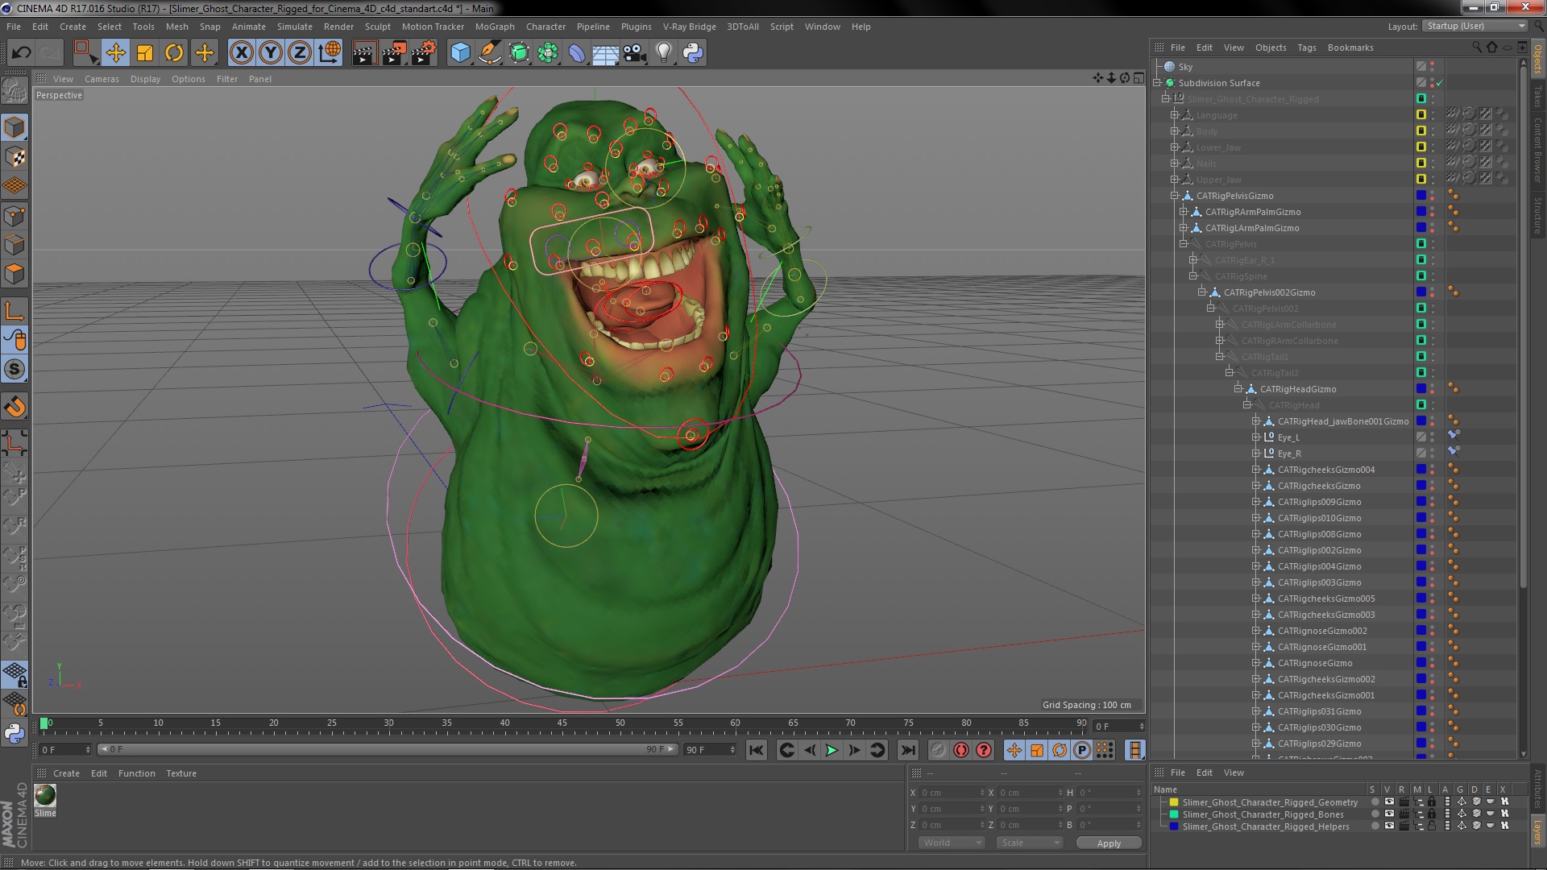Toggle Sky object visibility dots
The height and width of the screenshot is (870, 1547).
(x=1433, y=67)
